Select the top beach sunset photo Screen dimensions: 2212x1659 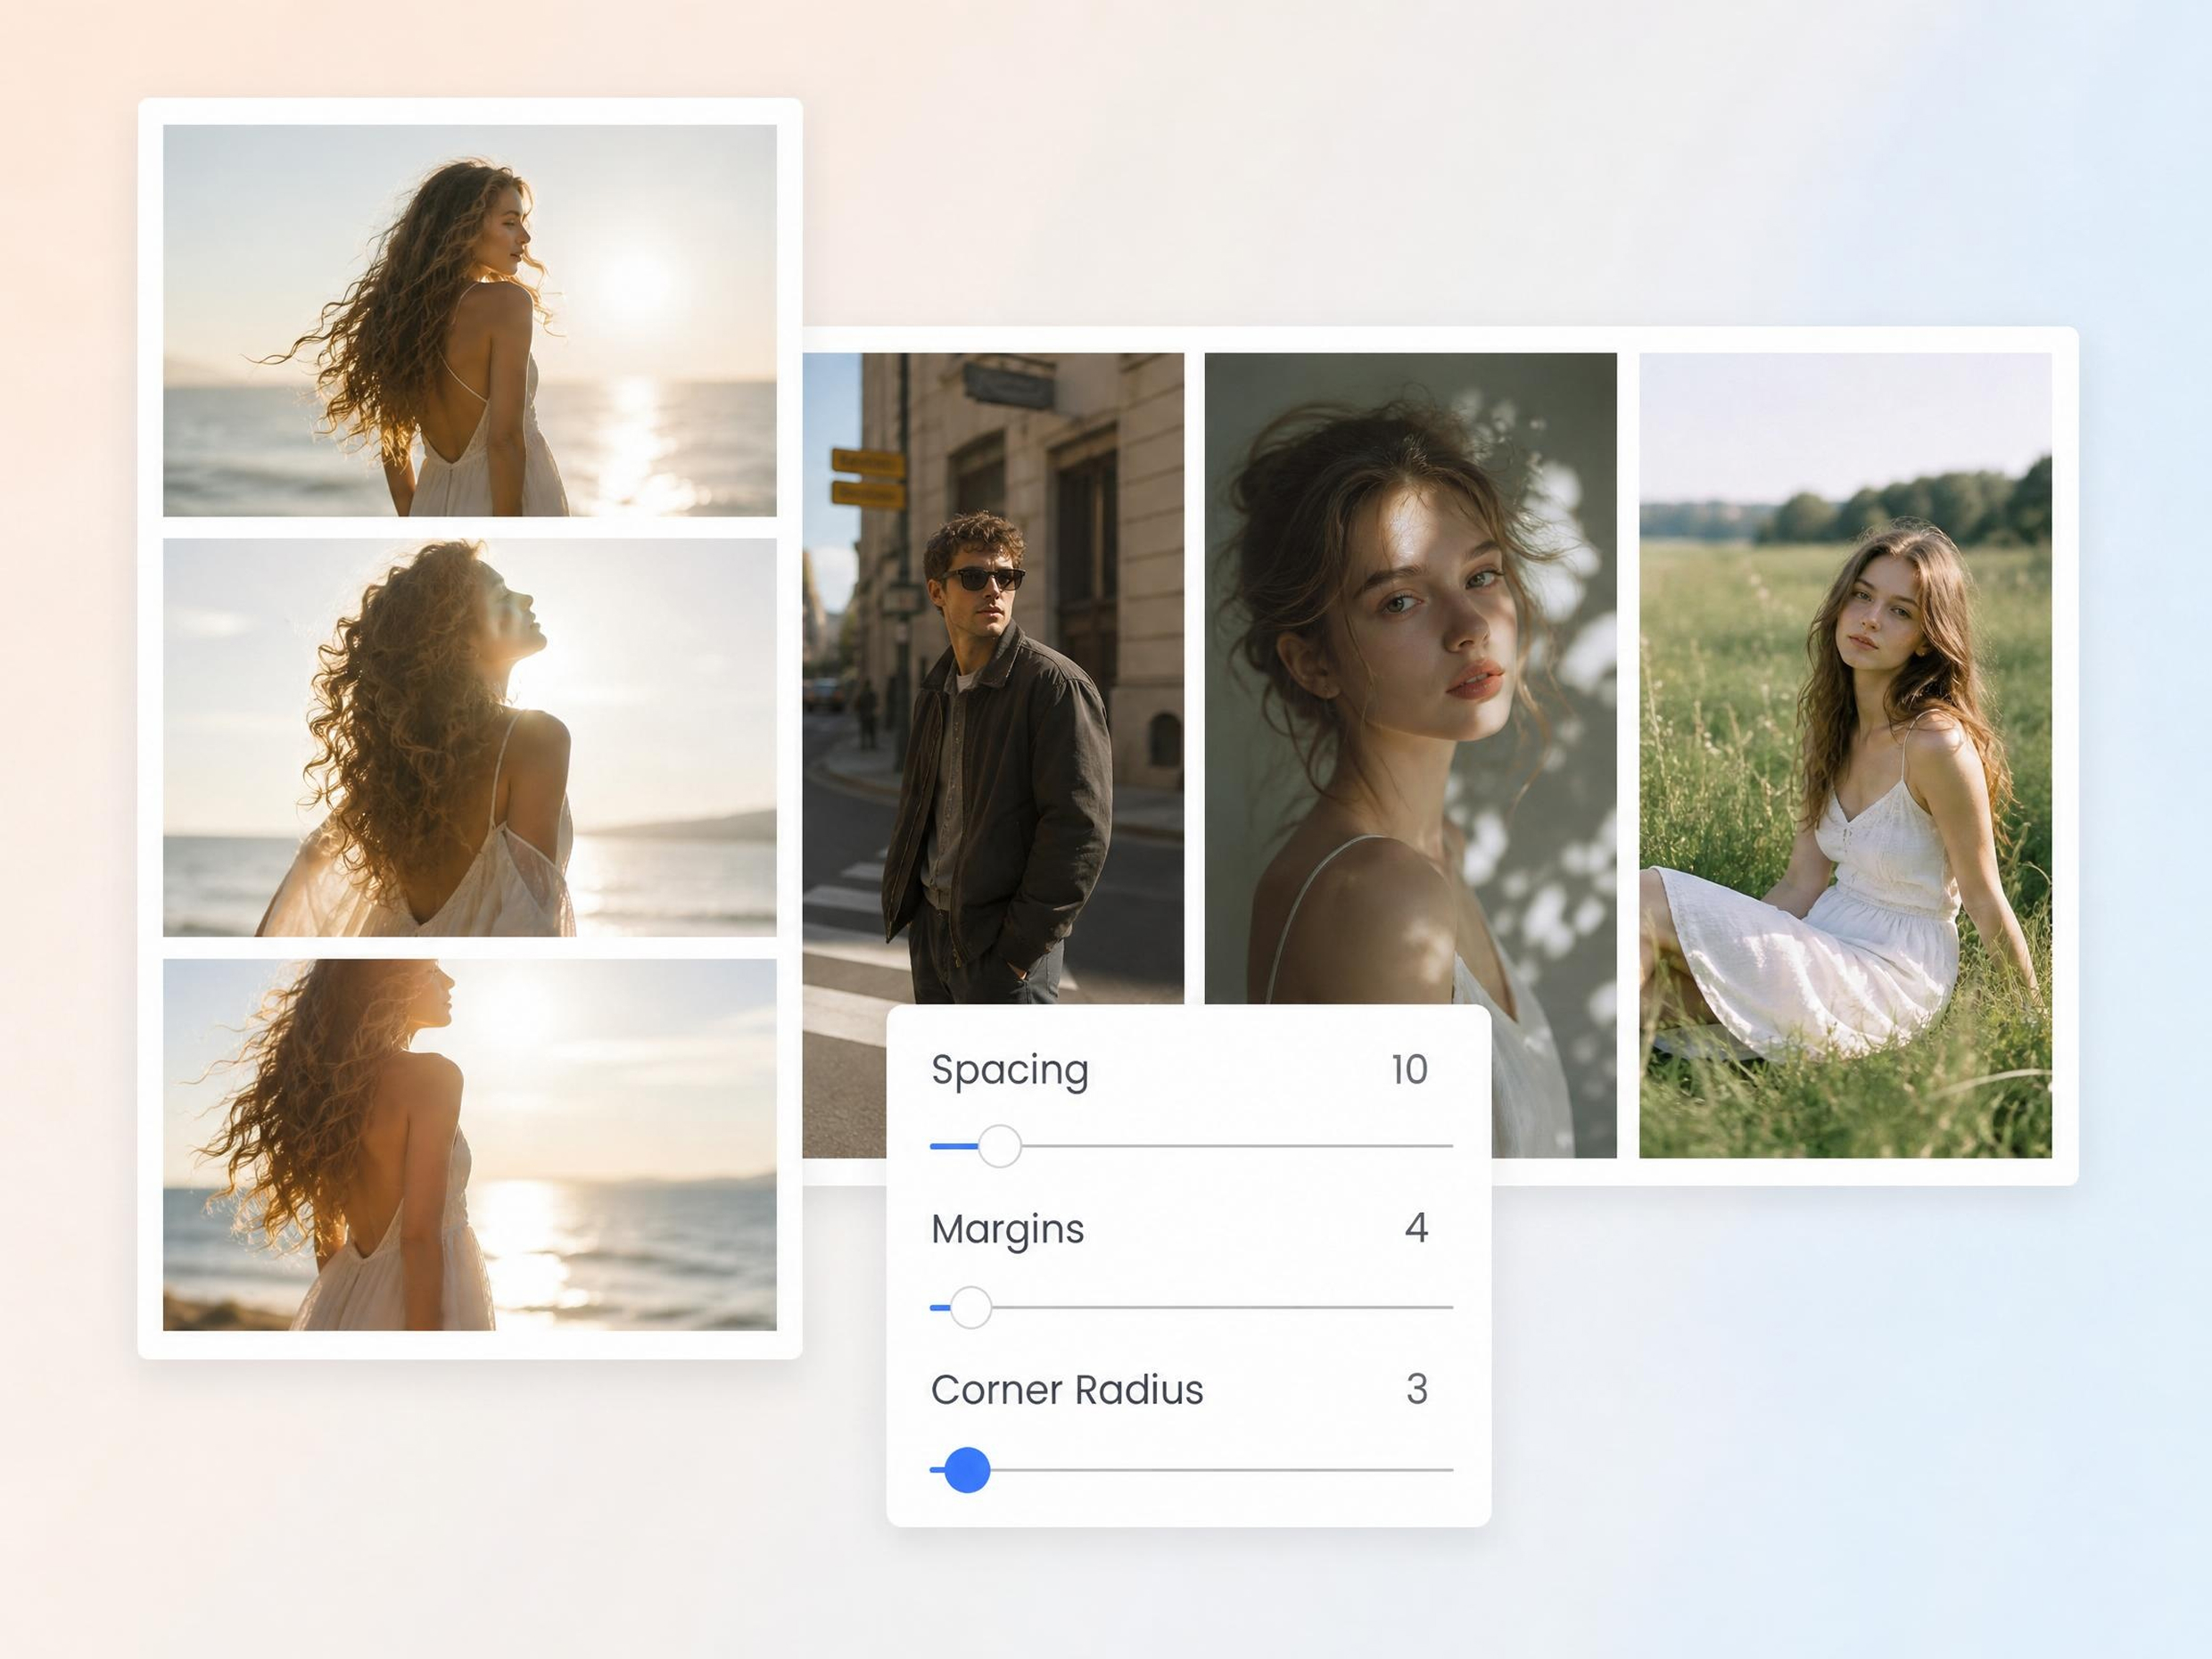[x=470, y=320]
